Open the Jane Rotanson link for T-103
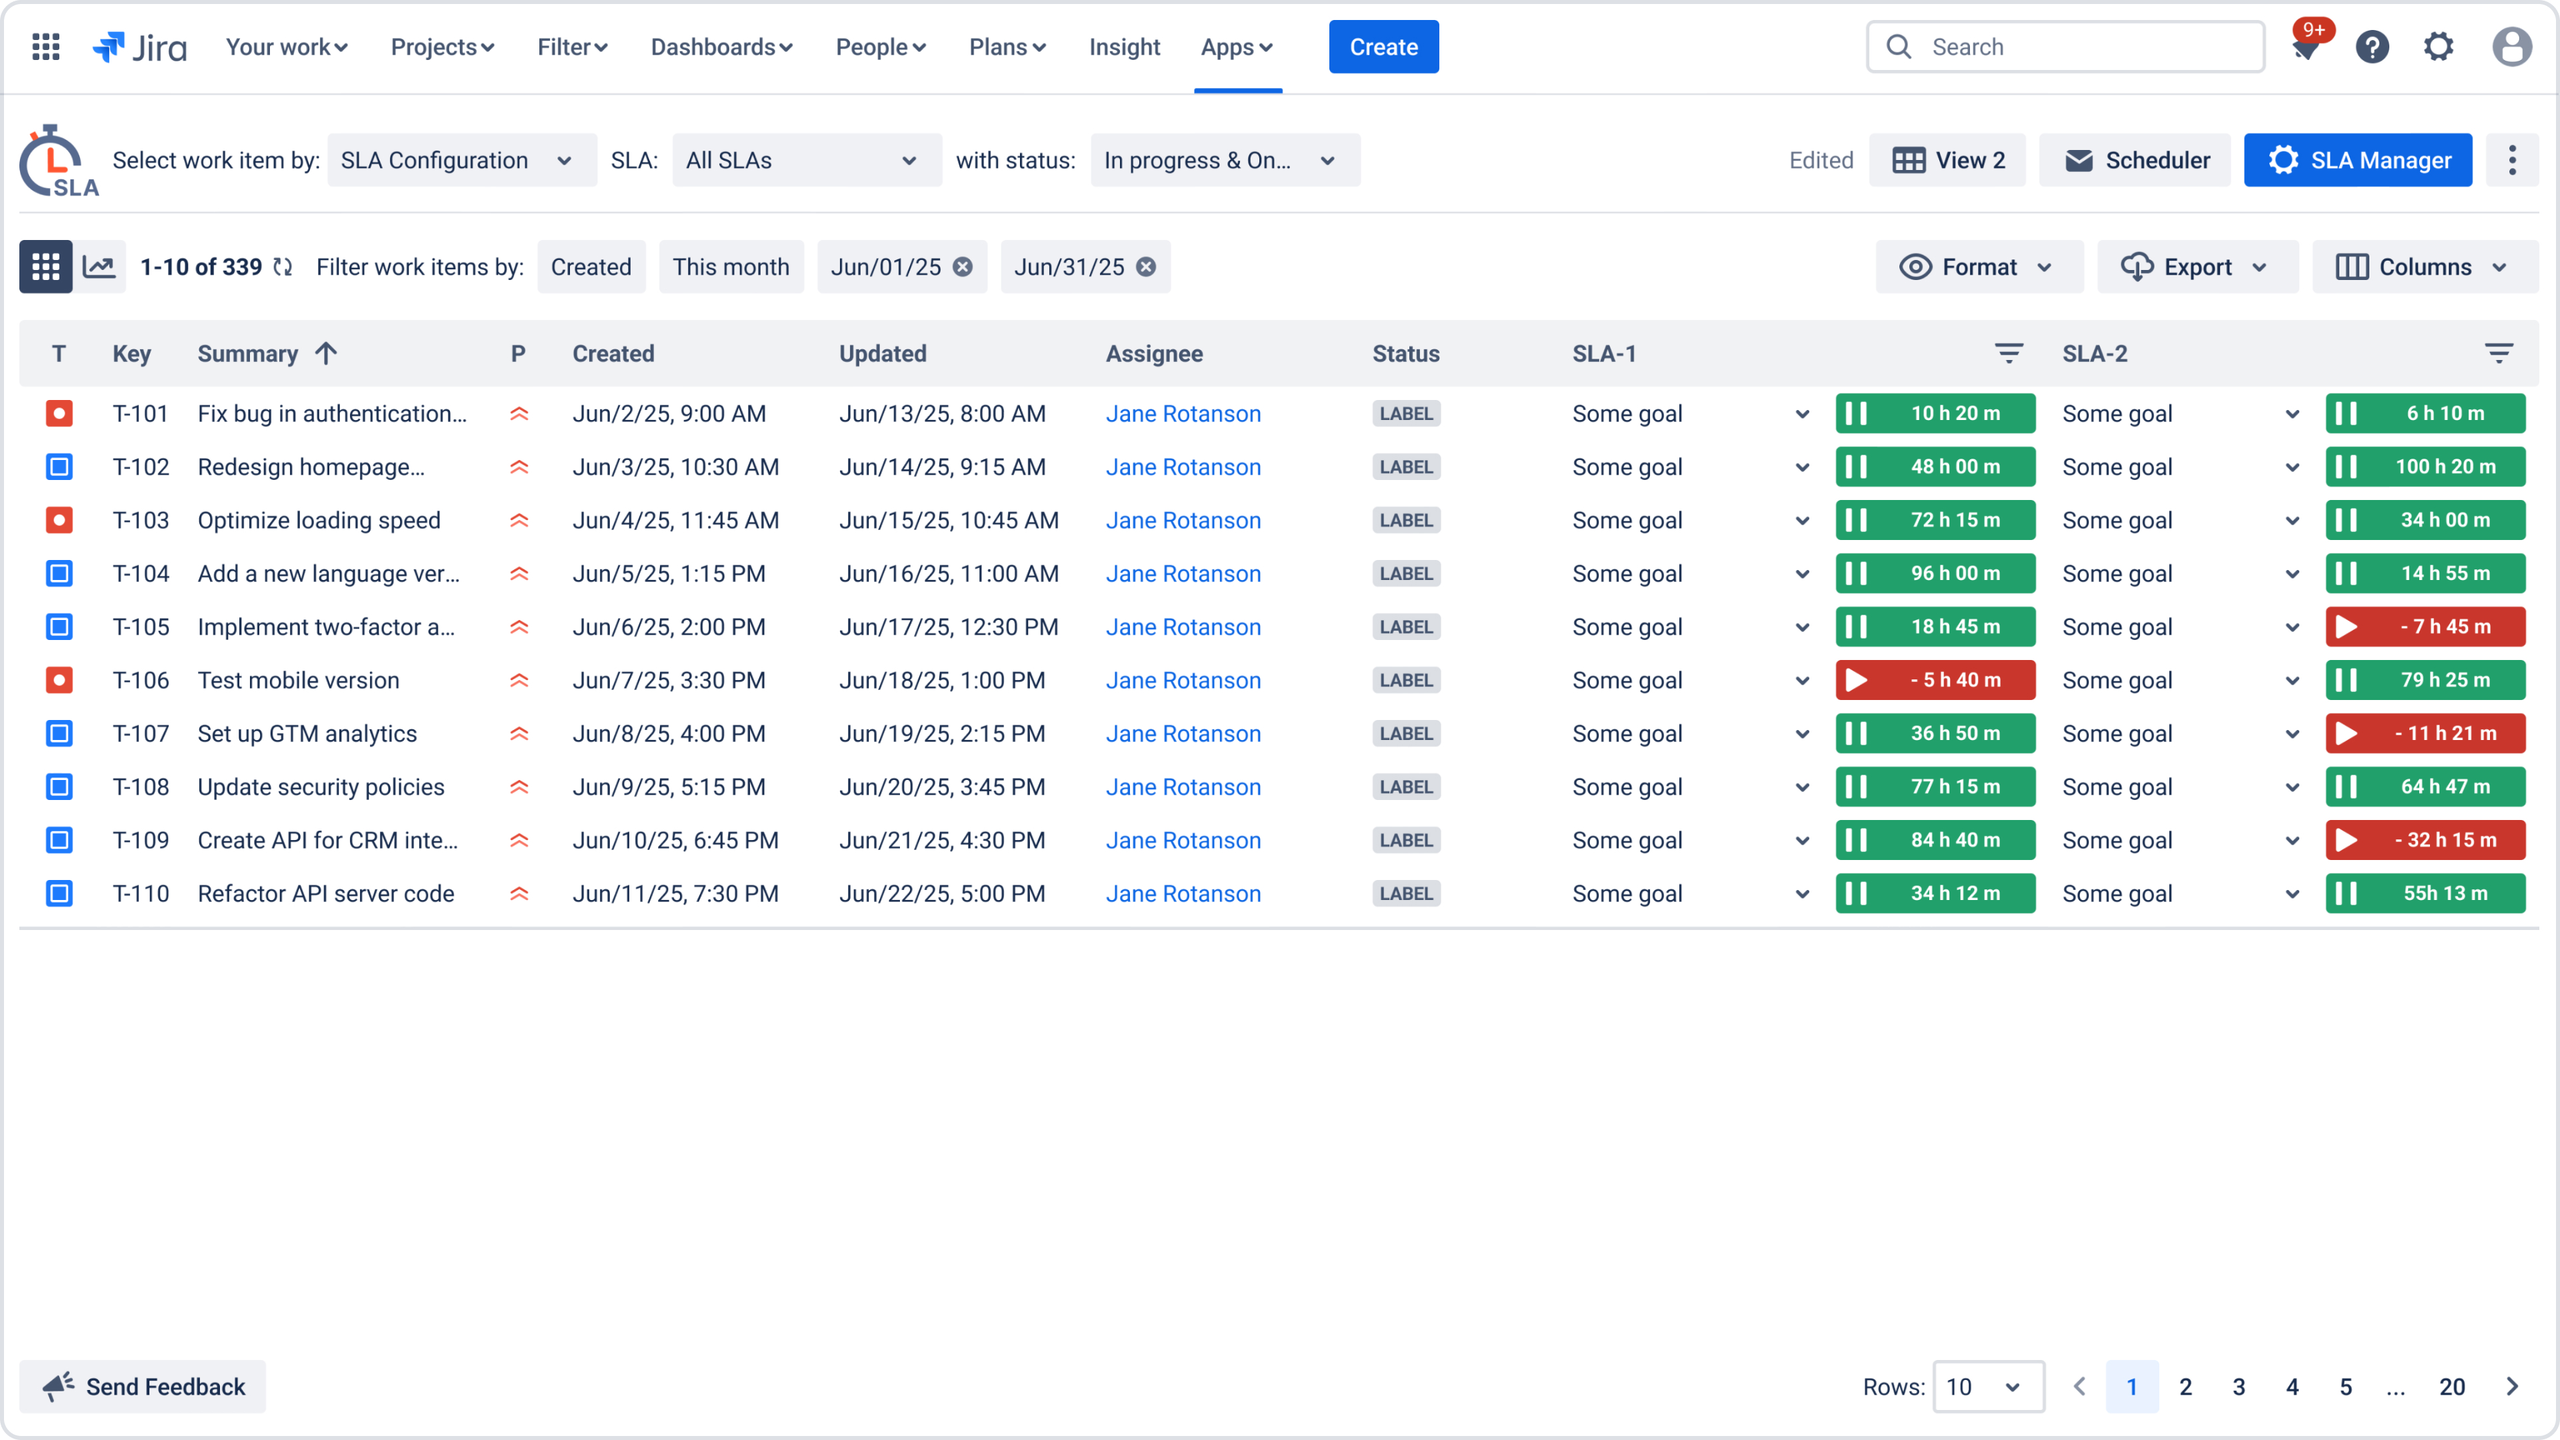 [x=1183, y=520]
